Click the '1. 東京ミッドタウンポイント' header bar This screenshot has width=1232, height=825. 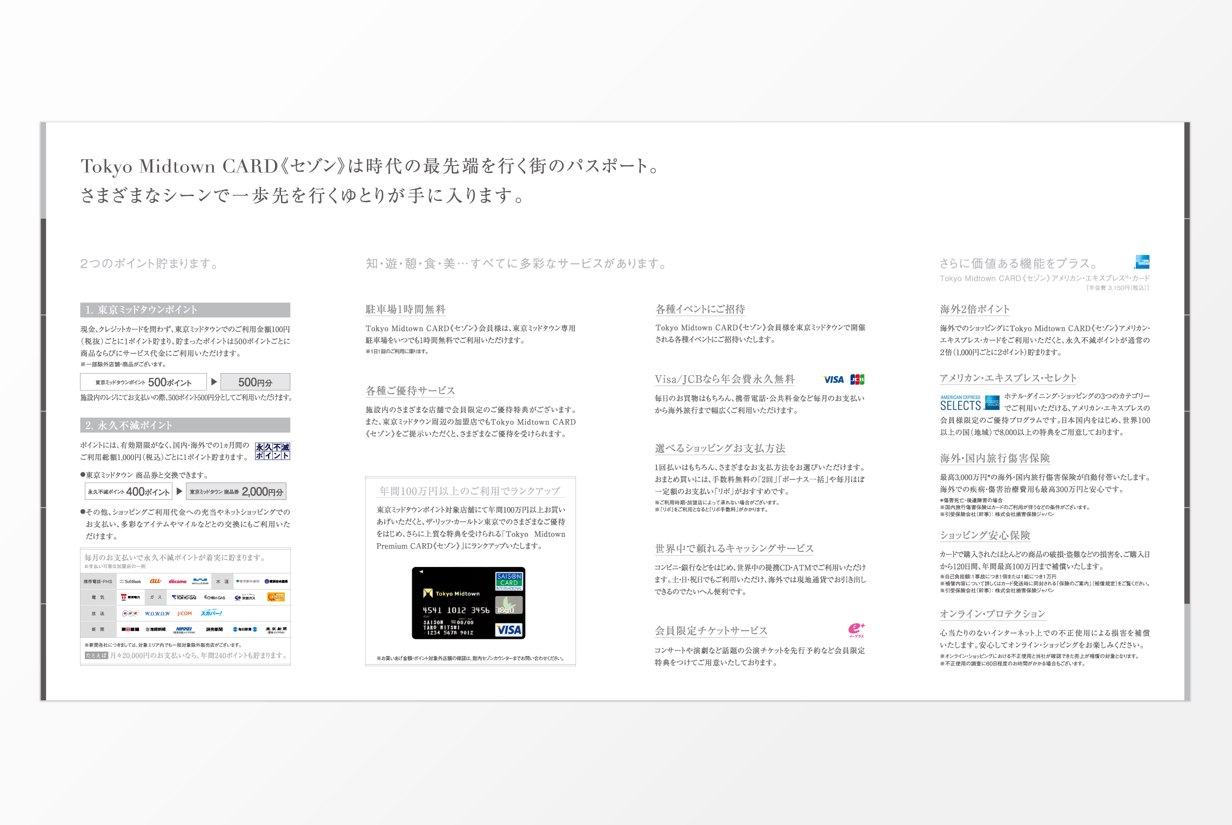[x=185, y=310]
